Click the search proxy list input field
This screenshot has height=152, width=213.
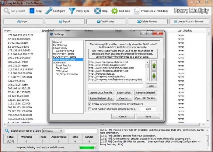81,131
